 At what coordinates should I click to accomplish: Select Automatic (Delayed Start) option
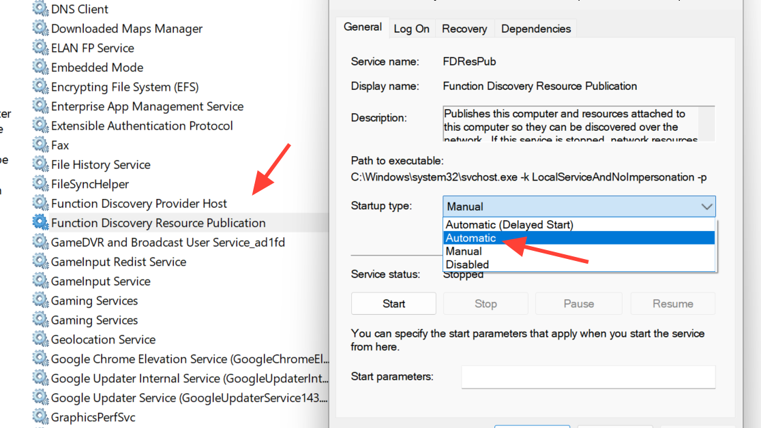click(x=509, y=225)
